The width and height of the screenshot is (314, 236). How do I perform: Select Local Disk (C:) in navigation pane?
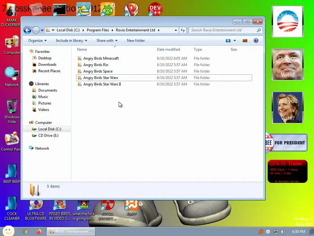tap(47, 129)
